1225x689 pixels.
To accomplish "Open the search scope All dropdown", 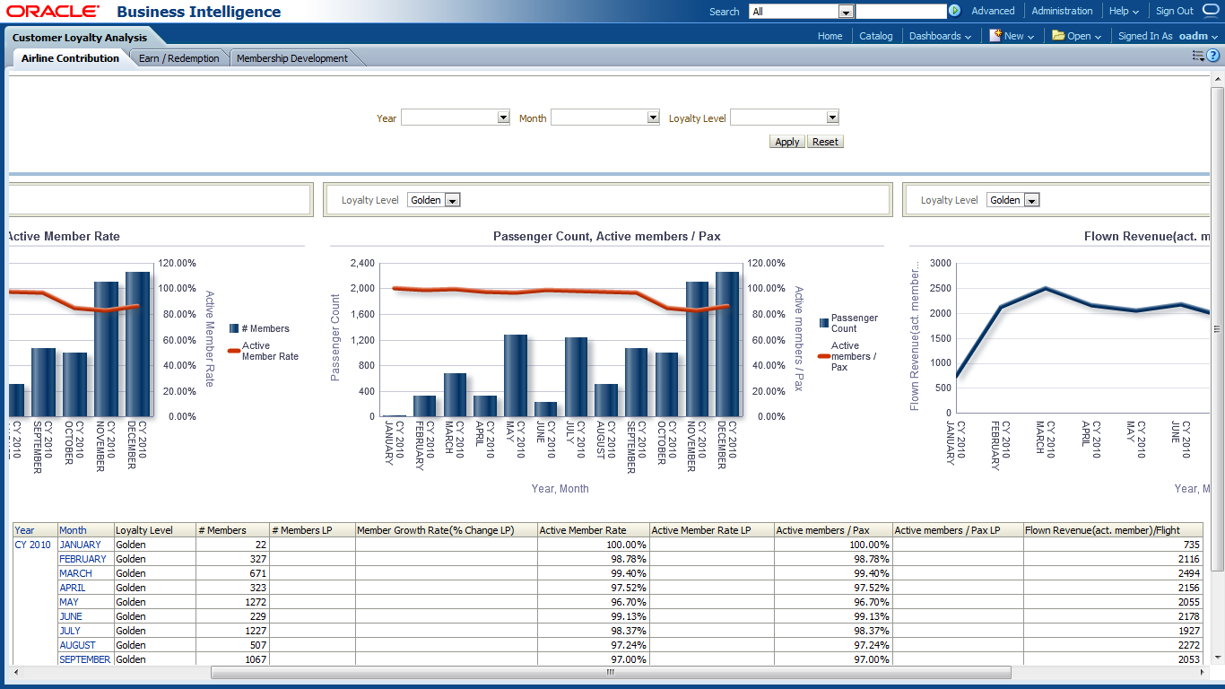I will click(845, 12).
